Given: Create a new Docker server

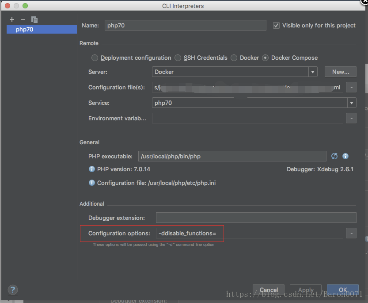Looking at the screenshot, I should coord(340,72).
